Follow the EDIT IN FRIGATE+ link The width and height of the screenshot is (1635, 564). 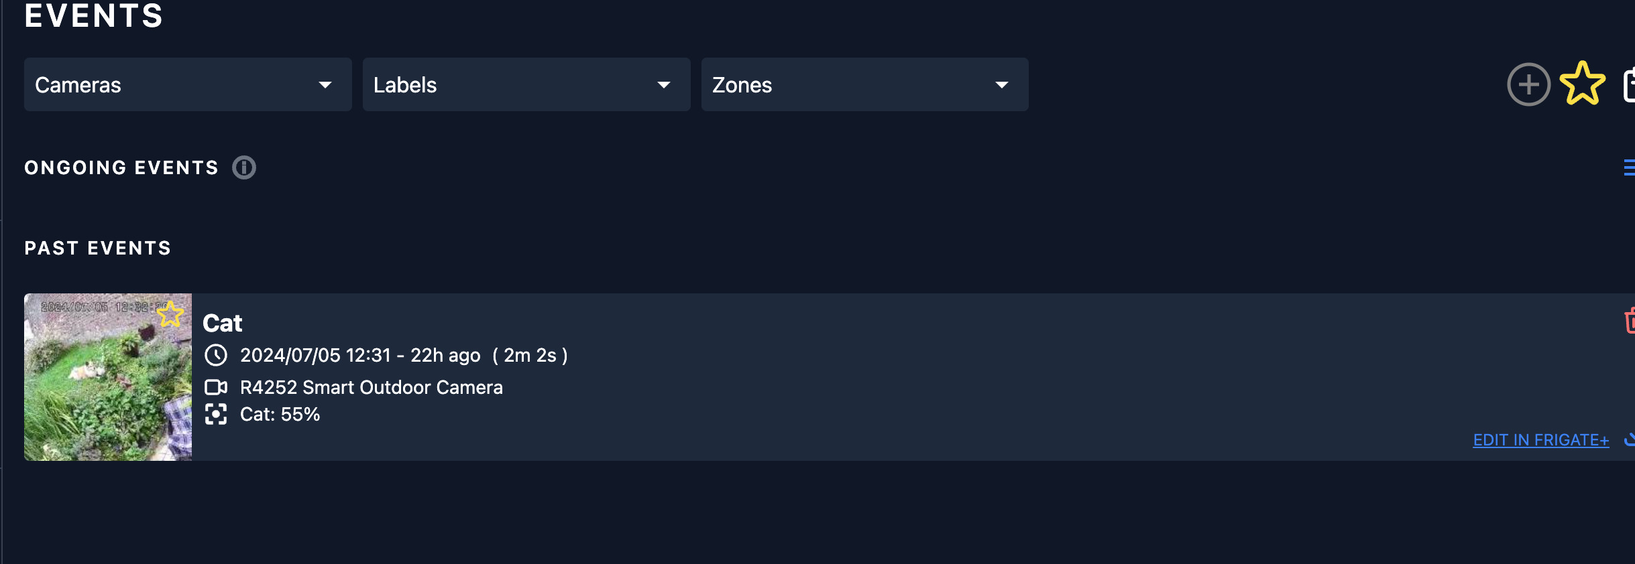(x=1540, y=440)
